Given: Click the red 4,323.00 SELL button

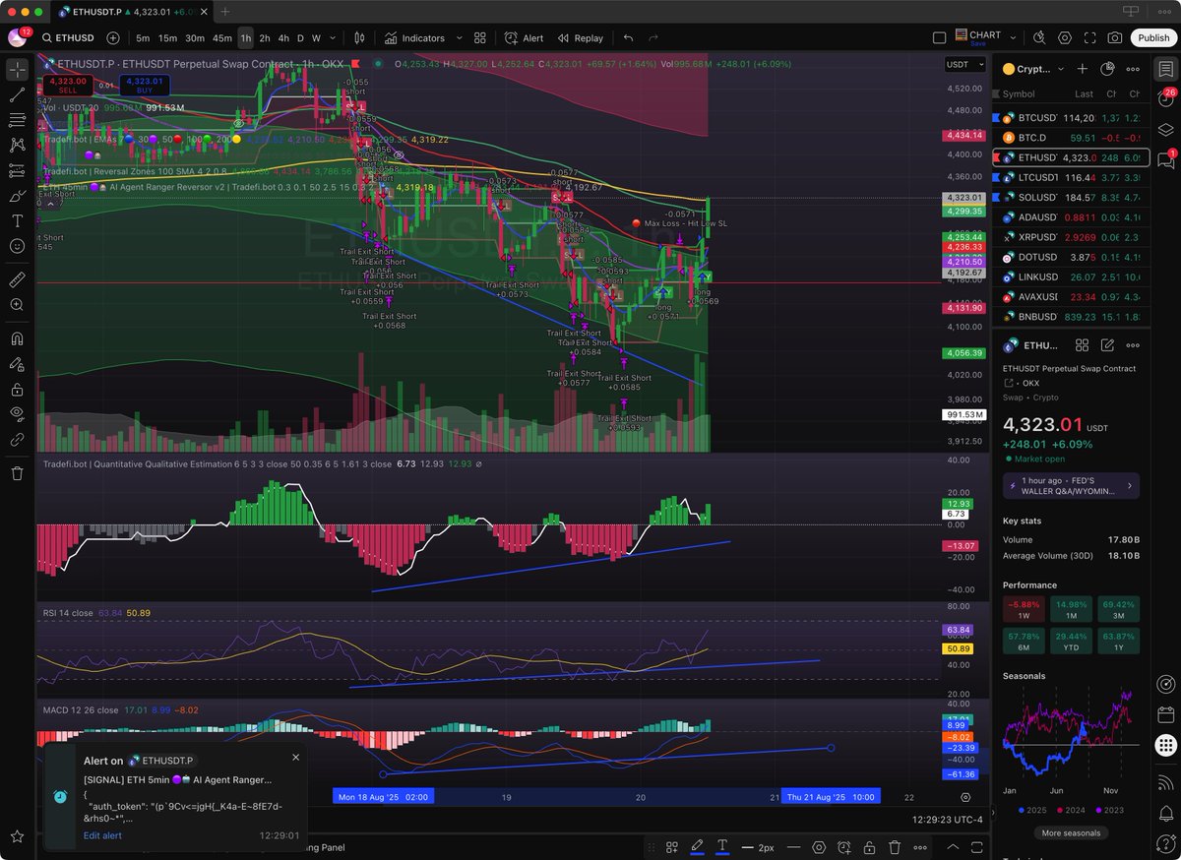Looking at the screenshot, I should (68, 85).
